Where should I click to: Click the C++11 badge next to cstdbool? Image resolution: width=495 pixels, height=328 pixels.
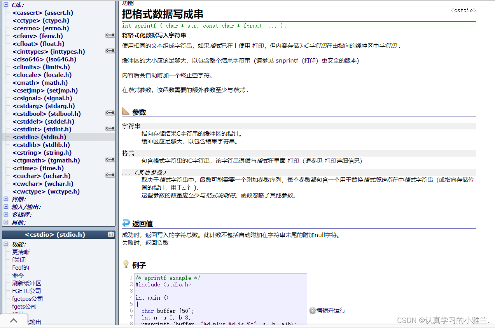[x=110, y=113]
